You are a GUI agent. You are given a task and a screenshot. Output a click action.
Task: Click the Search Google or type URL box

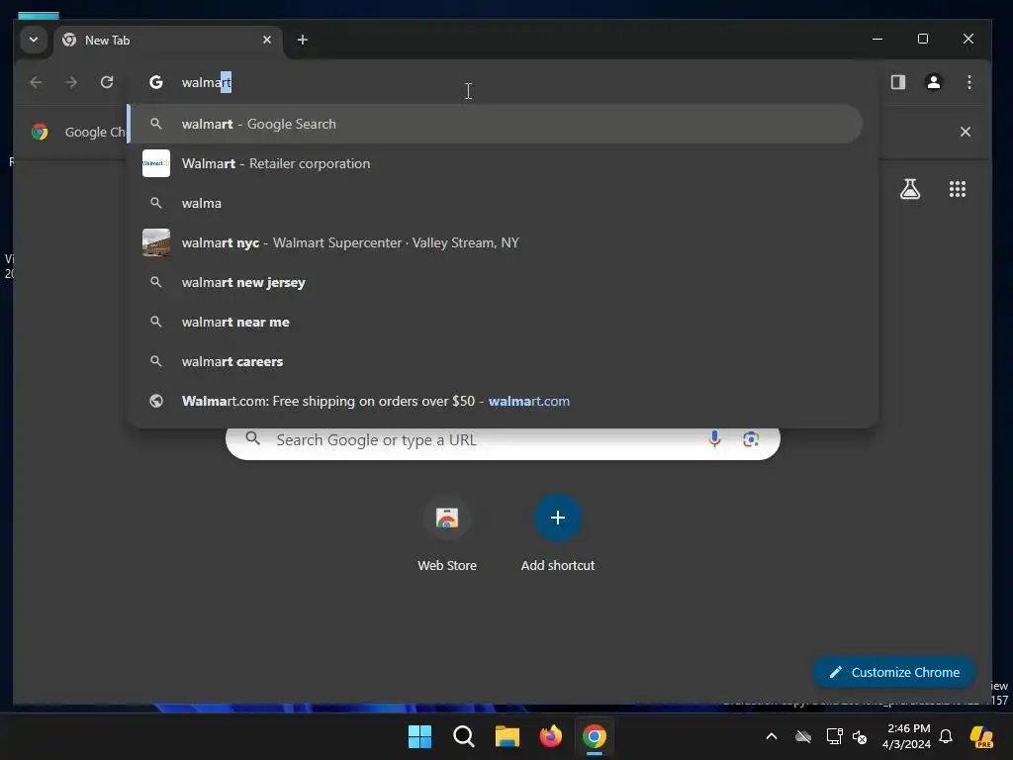tap(503, 440)
